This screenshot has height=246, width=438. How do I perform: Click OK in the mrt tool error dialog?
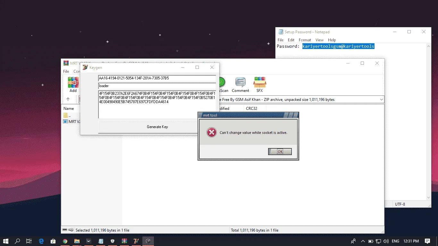coord(280,152)
